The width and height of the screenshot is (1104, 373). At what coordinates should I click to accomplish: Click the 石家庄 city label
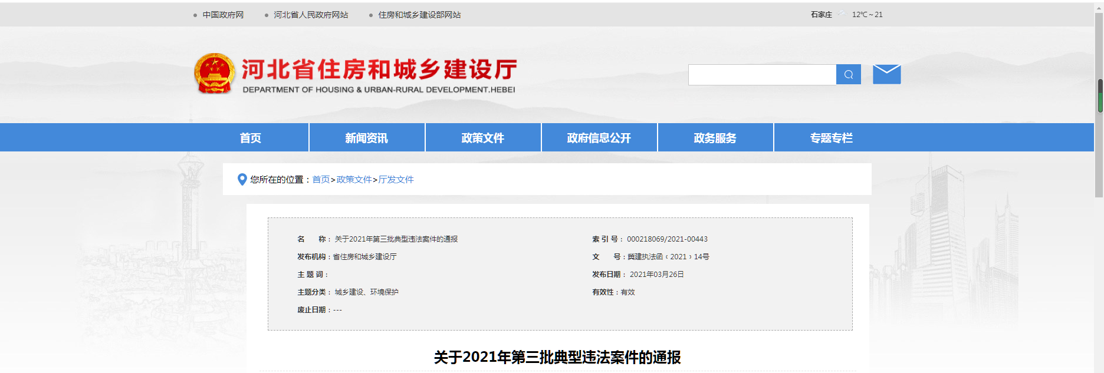click(821, 15)
